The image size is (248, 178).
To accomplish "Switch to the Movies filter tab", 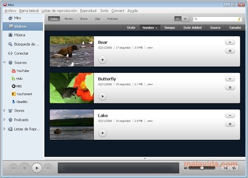I will tap(69, 19).
